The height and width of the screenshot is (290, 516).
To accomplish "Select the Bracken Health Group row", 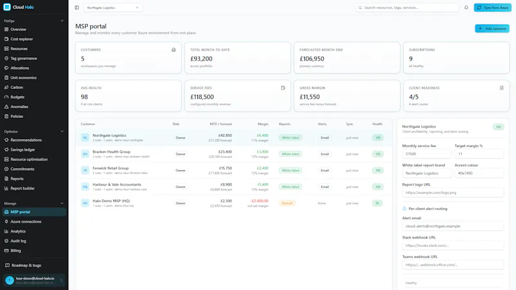I will (233, 154).
